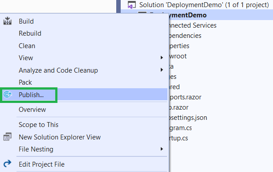The width and height of the screenshot is (273, 172).
Task: Select Scope to This option
Action: pos(38,125)
